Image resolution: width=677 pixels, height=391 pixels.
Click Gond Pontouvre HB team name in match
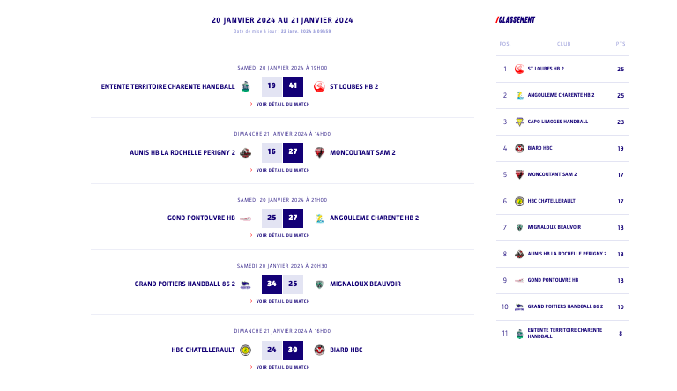pyautogui.click(x=201, y=218)
